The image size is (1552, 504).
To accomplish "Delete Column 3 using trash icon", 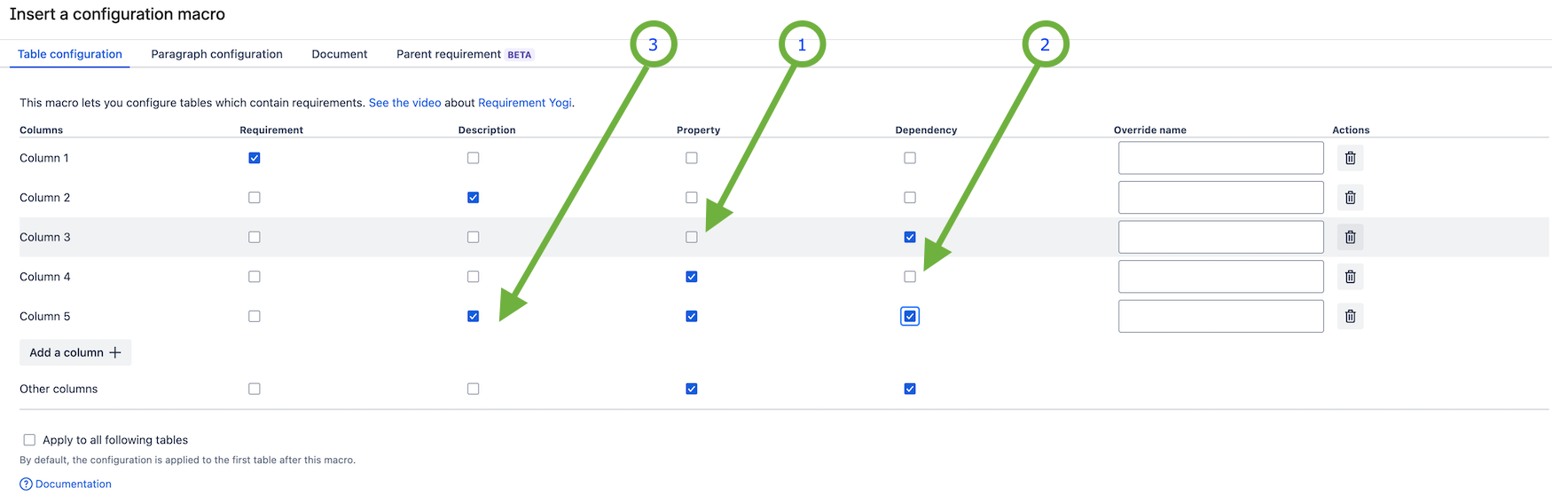I will [1350, 237].
